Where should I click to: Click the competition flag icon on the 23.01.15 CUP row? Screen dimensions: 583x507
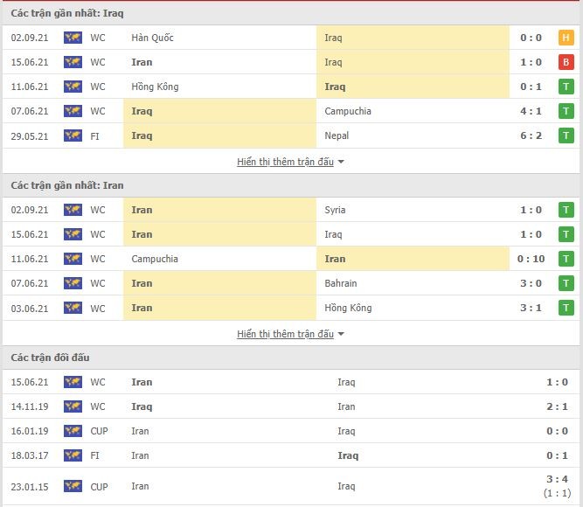click(73, 486)
